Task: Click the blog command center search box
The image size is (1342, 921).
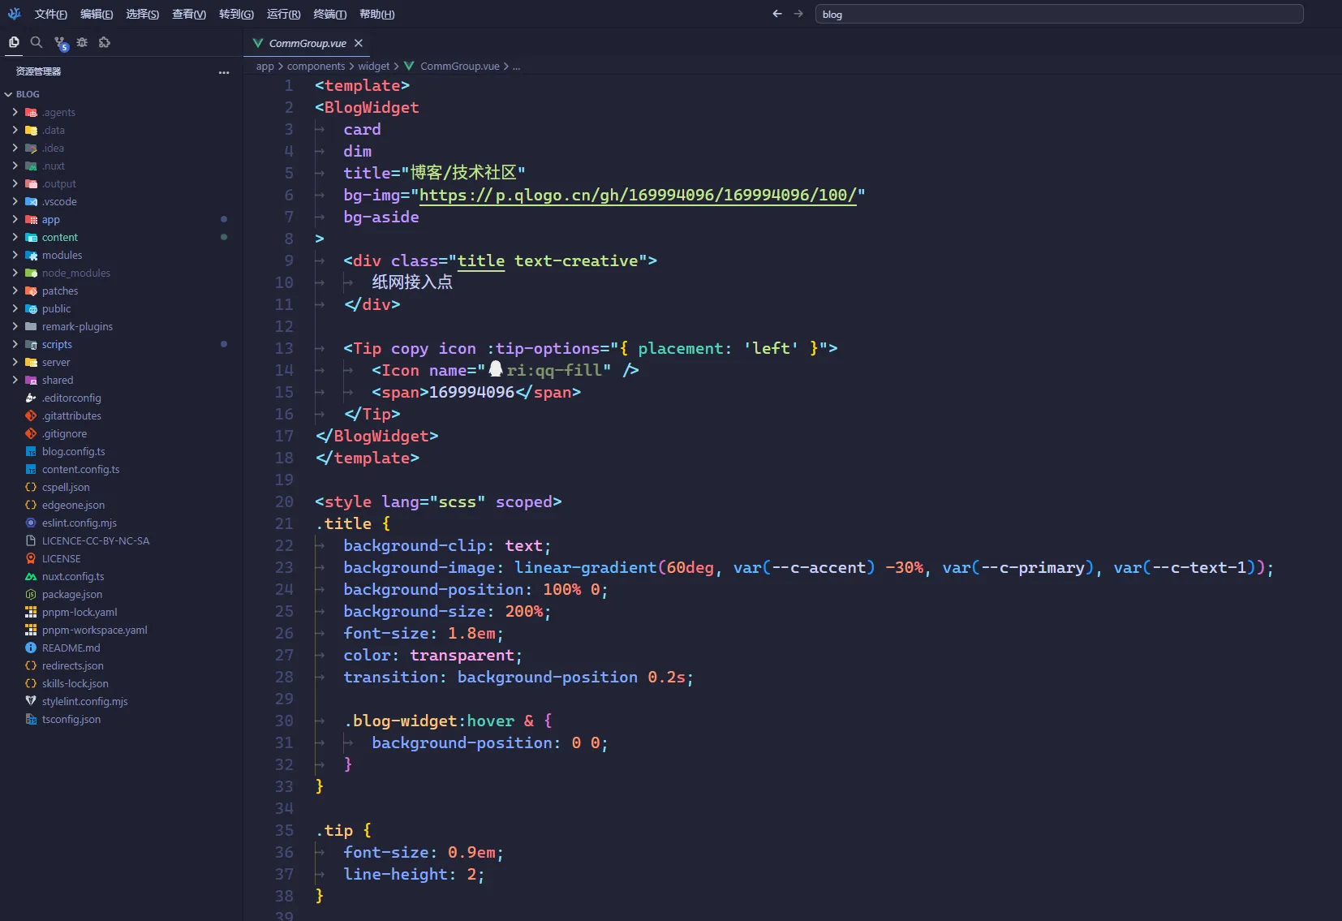Action: coord(1059,14)
